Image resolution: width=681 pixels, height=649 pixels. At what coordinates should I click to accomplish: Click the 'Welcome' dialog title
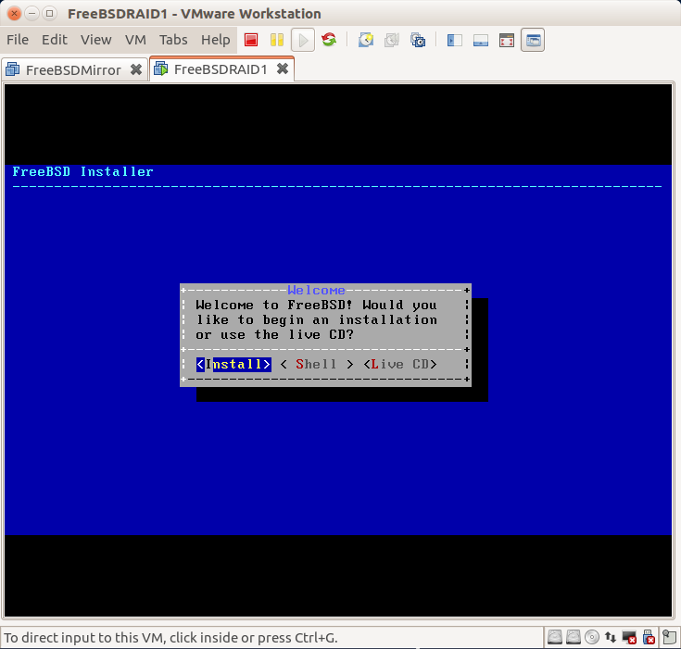[x=316, y=290]
